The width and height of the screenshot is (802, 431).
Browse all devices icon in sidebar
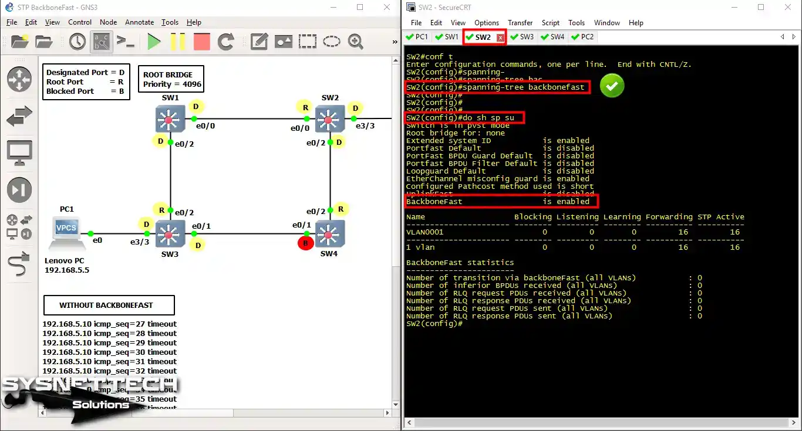(19, 228)
